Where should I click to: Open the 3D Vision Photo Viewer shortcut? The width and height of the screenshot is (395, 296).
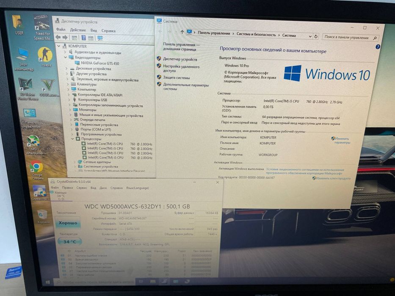[27, 89]
